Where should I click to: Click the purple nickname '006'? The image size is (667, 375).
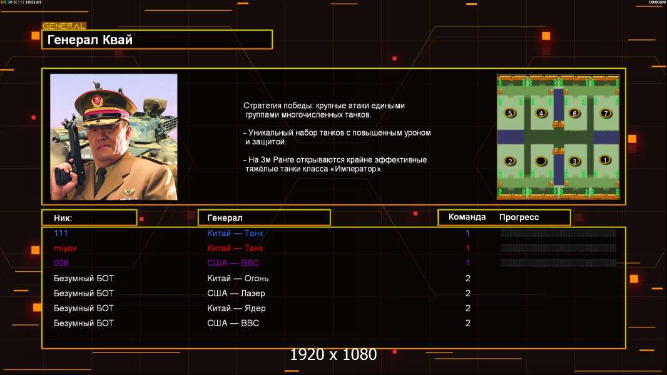(61, 263)
